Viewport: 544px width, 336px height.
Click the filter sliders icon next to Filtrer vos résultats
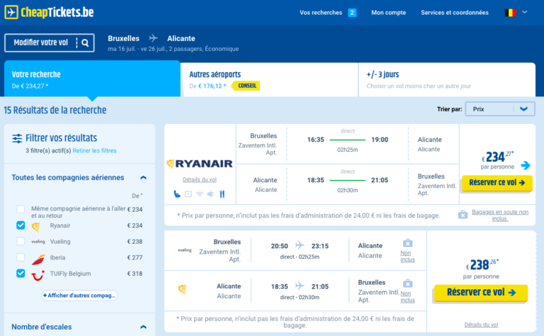[x=17, y=138]
